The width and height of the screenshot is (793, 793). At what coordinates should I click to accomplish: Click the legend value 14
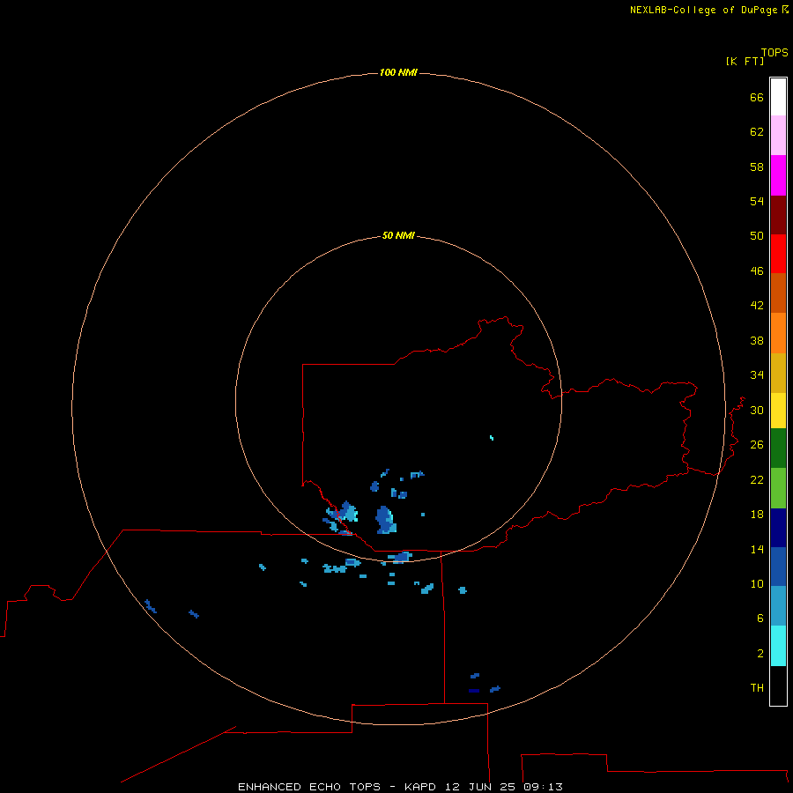pos(757,549)
